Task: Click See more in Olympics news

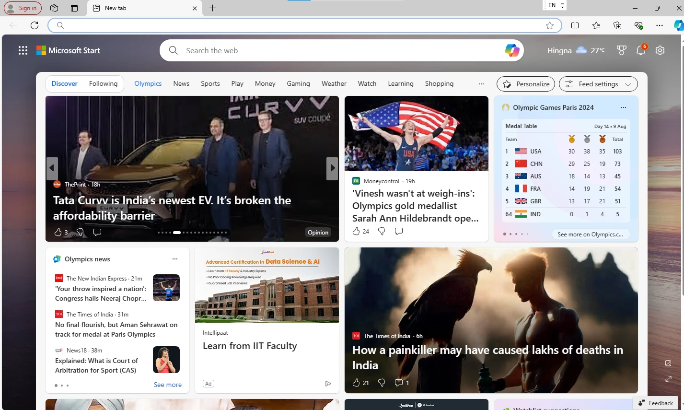Action: click(168, 385)
